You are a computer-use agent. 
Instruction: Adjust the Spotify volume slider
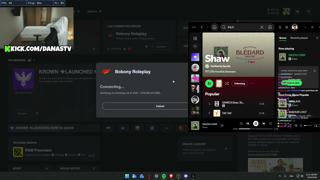pyautogui.click(x=308, y=125)
